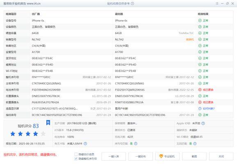
Task: Click green check icon in 销售地区 row
Action: coord(200,46)
